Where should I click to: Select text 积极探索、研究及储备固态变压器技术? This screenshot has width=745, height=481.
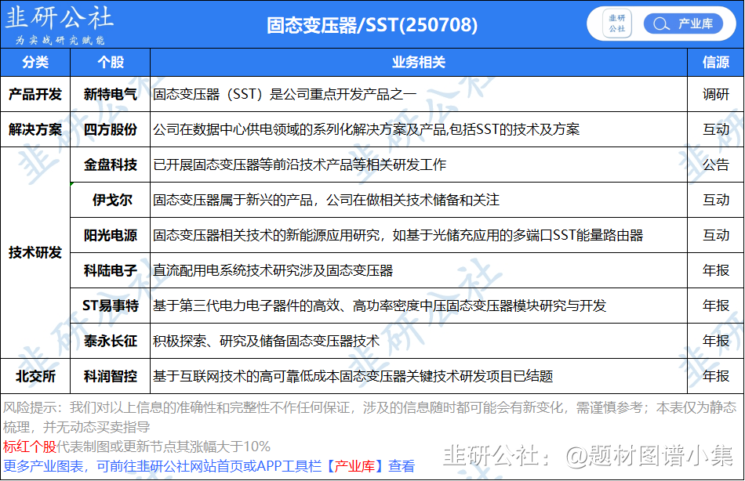[x=266, y=341]
